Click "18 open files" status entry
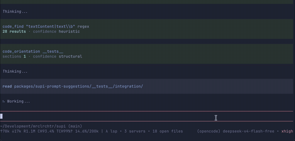Viewport: 295px width, 141px height. point(167,131)
